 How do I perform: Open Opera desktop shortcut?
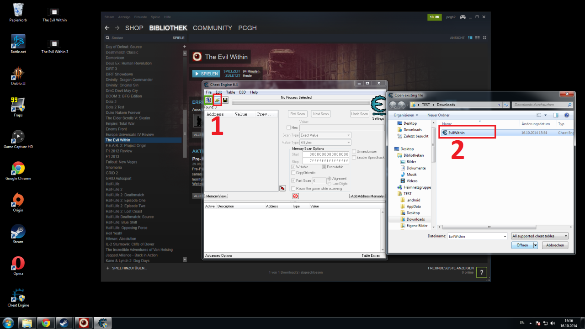click(18, 265)
